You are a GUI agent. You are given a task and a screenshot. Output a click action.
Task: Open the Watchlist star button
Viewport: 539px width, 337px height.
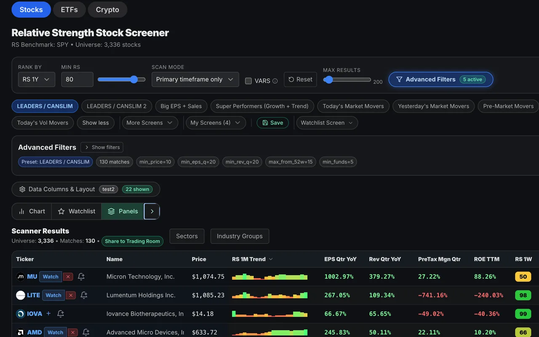76,211
